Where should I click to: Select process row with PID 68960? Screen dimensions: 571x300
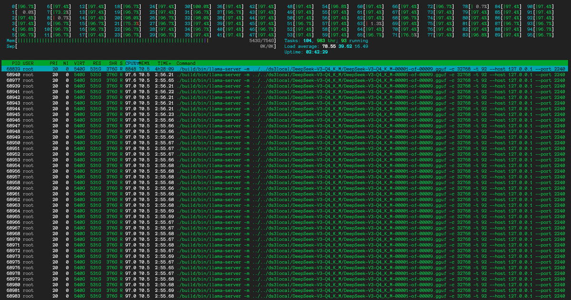(285, 188)
